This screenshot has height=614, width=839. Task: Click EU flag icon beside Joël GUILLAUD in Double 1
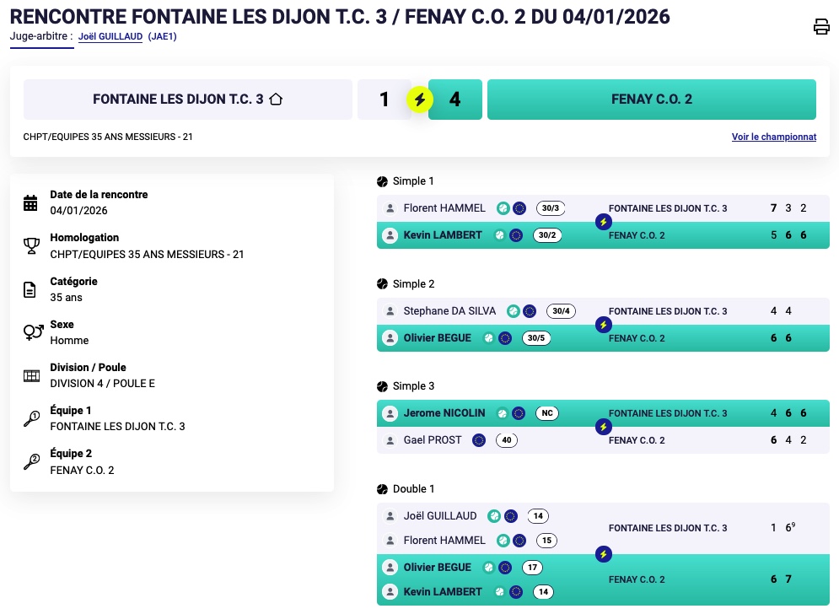511,516
